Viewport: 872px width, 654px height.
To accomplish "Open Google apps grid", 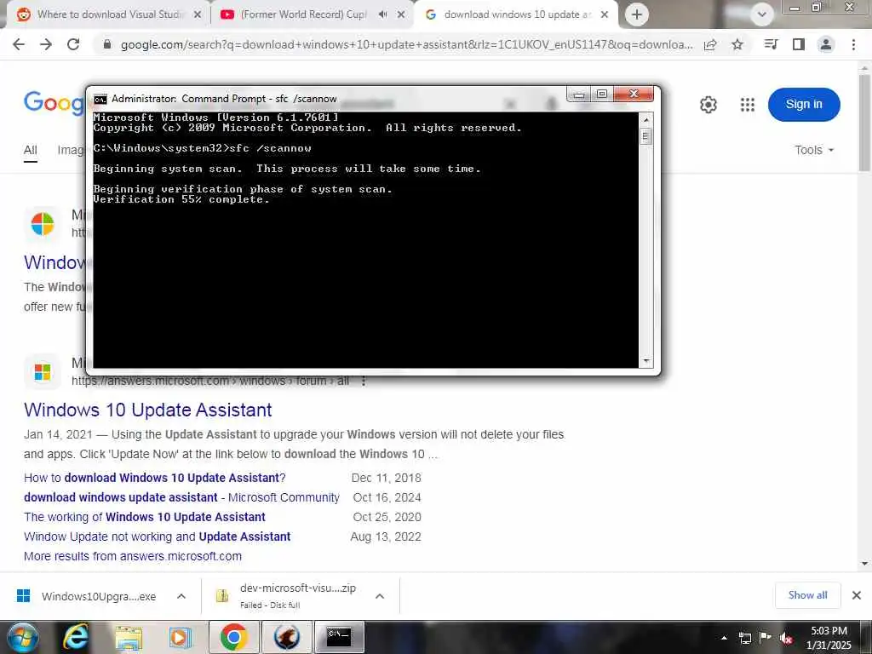I will pos(748,105).
